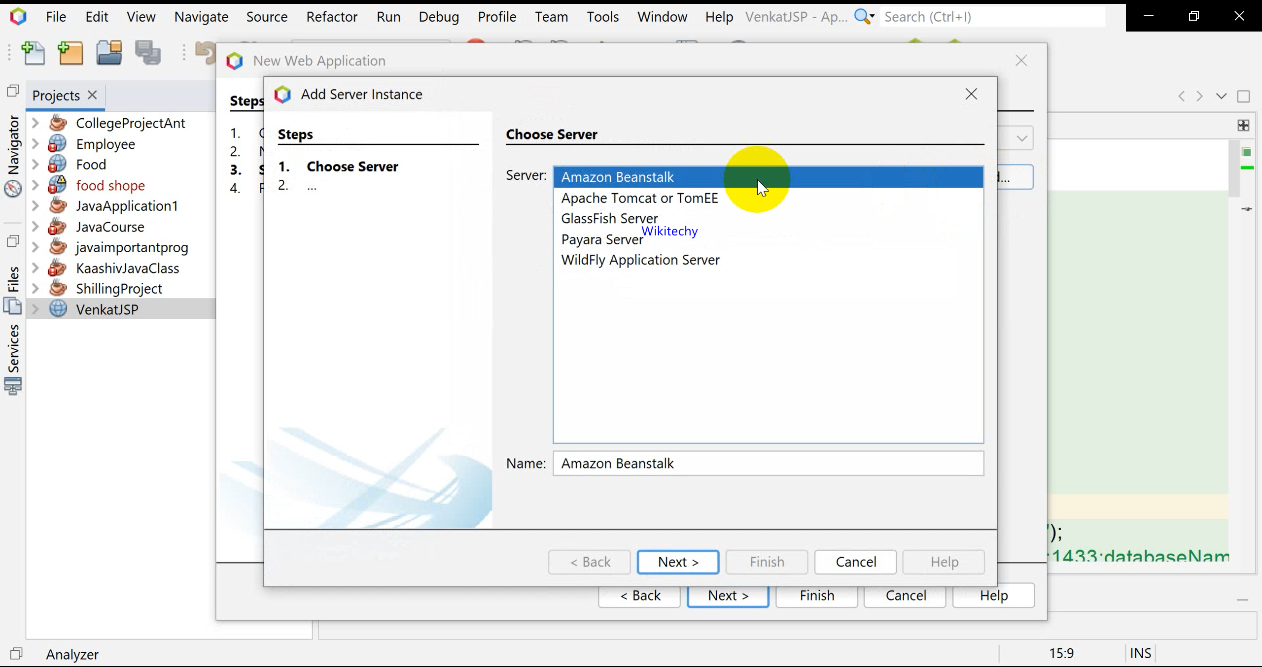Select GlassFish Server in the list
This screenshot has width=1262, height=667.
(x=609, y=218)
